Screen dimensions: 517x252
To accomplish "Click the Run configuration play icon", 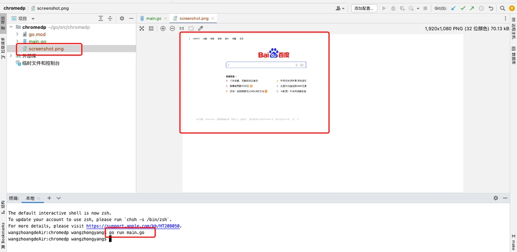I will click(x=384, y=8).
